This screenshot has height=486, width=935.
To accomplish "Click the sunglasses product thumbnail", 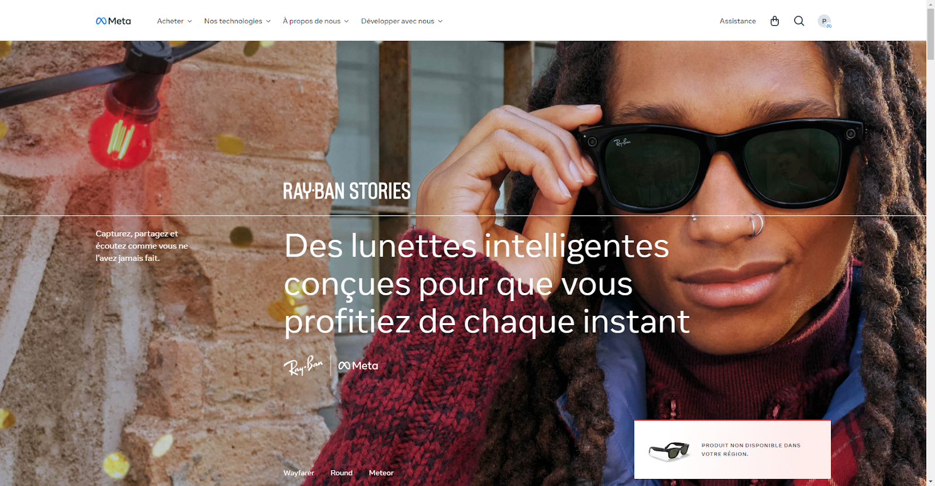I will tap(669, 450).
